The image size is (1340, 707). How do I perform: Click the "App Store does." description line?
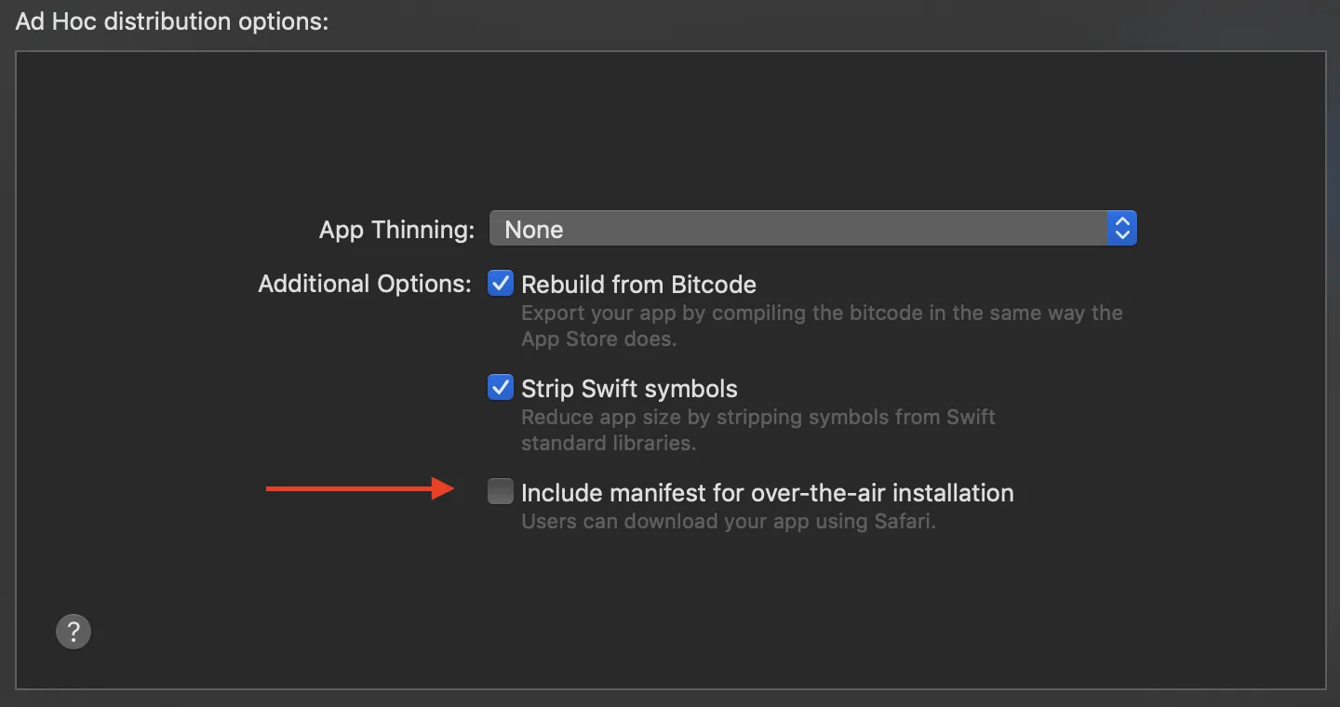tap(598, 339)
